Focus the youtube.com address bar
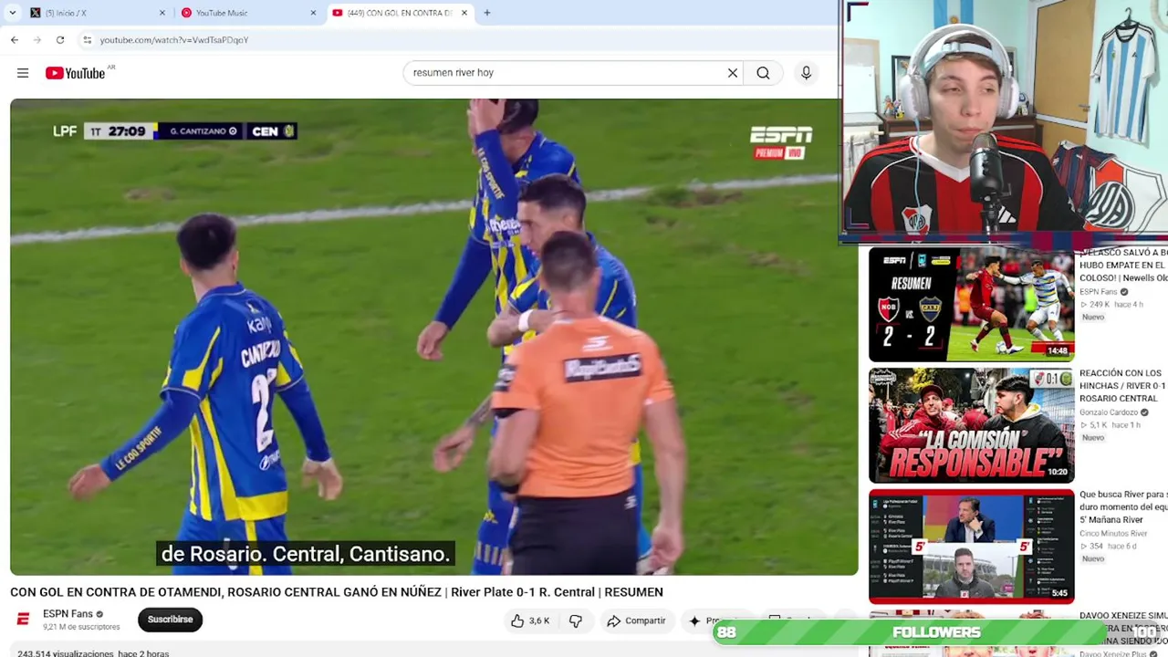Viewport: 1168px width, 657px height. tap(456, 40)
